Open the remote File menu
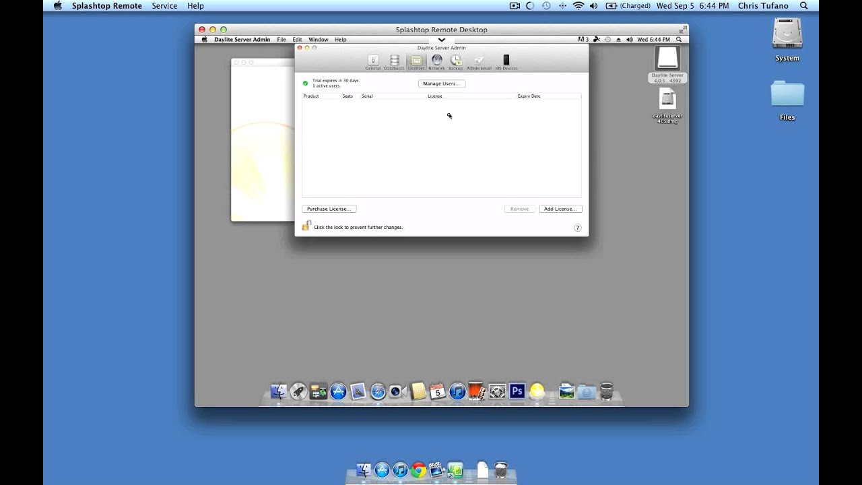The height and width of the screenshot is (485, 862). pyautogui.click(x=281, y=40)
